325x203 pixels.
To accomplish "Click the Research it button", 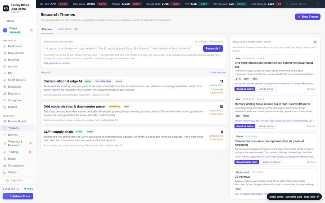I will click(x=213, y=48).
